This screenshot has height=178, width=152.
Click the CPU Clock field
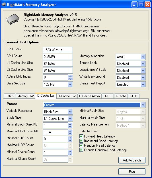[58, 50]
